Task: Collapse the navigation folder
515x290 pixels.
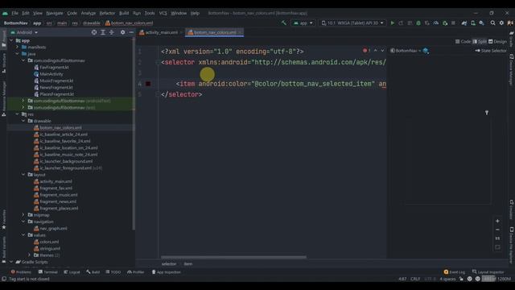Action: tap(23, 222)
